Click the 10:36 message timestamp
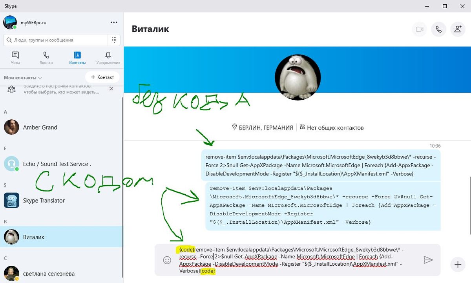471x283 pixels. [435, 146]
